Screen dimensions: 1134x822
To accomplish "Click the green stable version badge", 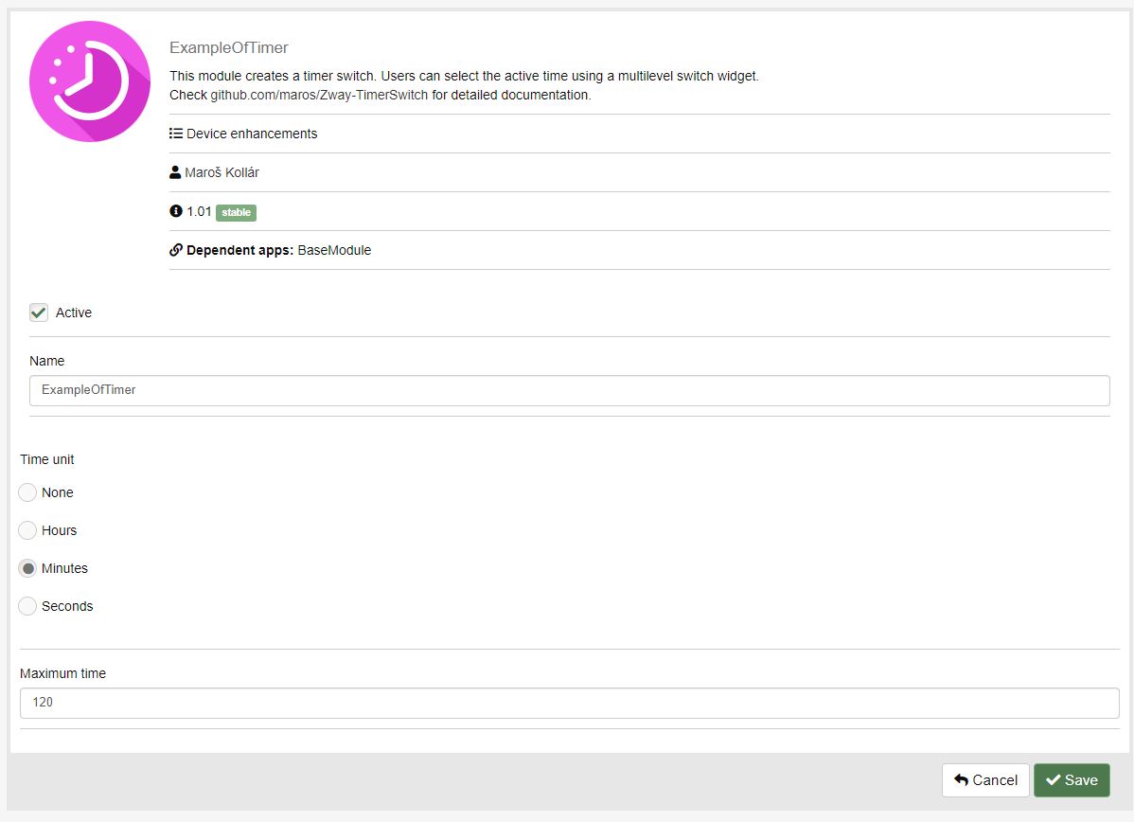I will click(x=236, y=212).
